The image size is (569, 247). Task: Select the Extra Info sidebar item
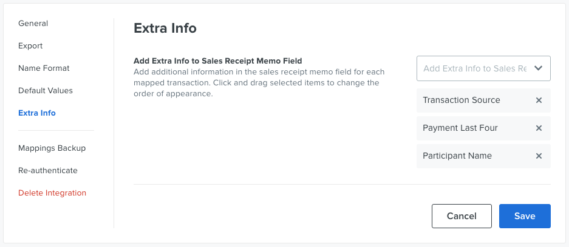(x=37, y=113)
